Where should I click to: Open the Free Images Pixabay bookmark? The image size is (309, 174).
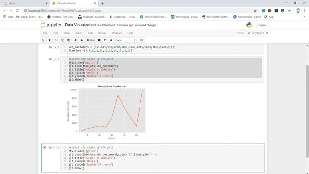pos(185,17)
